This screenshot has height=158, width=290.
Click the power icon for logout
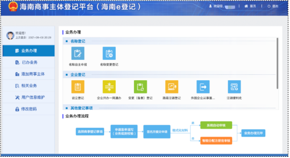[269, 6]
